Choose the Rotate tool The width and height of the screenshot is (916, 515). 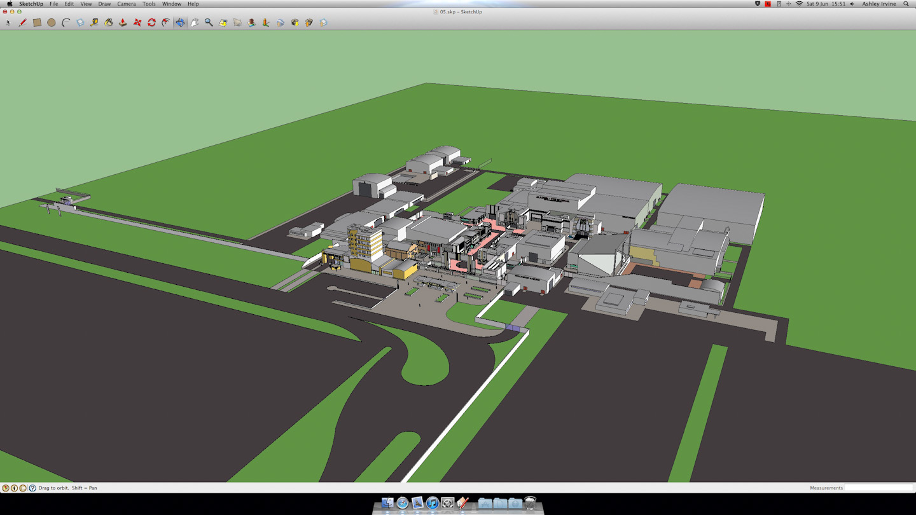pos(151,22)
